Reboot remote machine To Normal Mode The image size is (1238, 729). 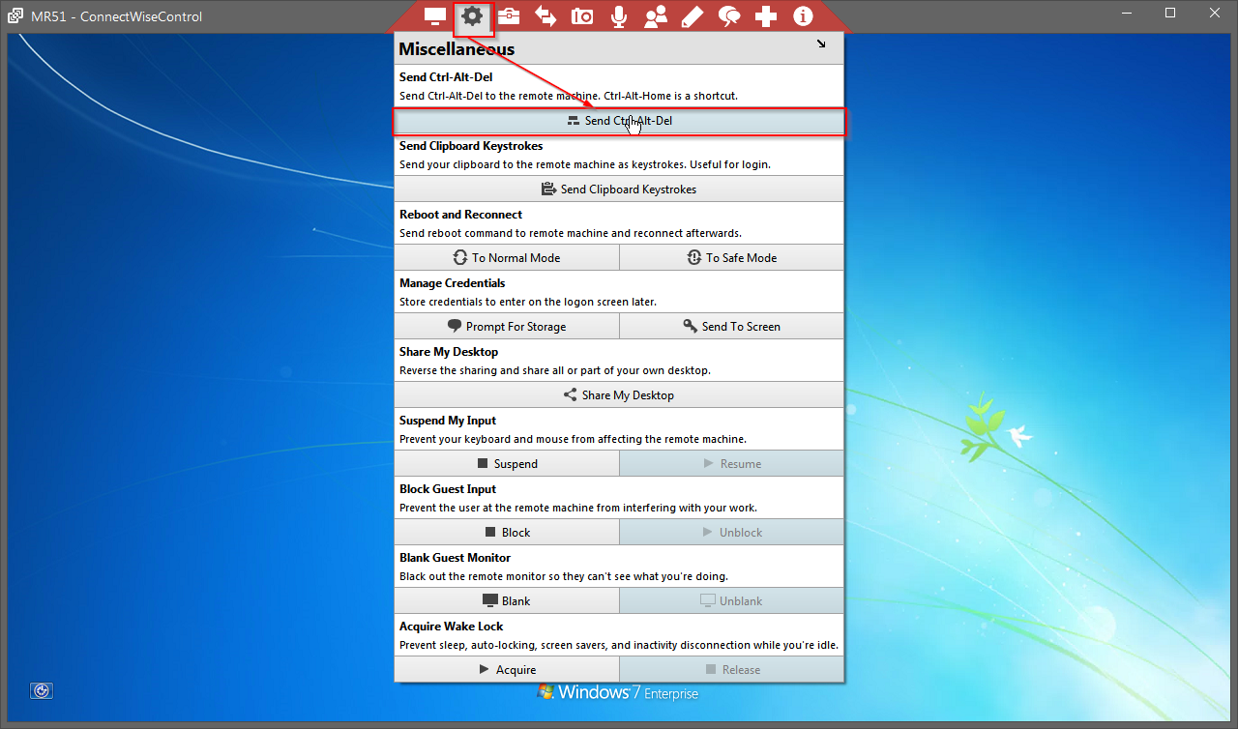click(x=507, y=258)
